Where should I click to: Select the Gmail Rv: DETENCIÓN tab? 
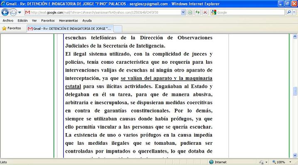[x=70, y=29]
